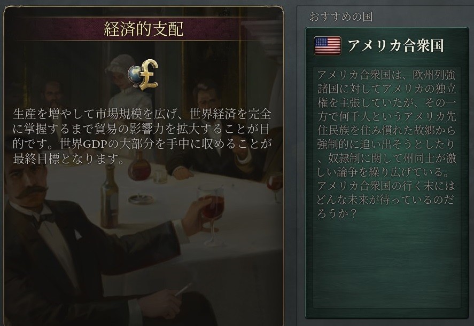Click the round red decanter on the table
The image size is (474, 326).
139,166
